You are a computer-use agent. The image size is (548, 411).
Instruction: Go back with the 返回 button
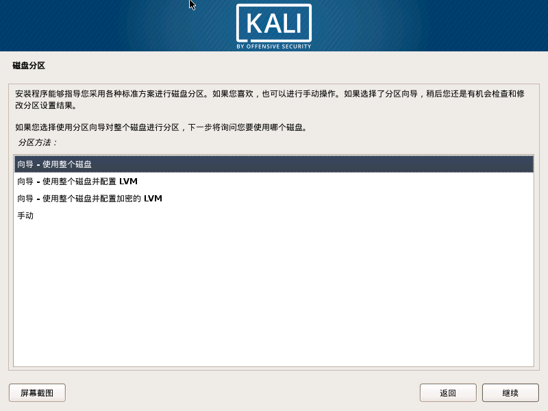click(x=448, y=393)
